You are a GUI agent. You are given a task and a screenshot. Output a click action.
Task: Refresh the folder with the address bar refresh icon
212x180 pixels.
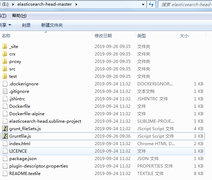(x=151, y=5)
